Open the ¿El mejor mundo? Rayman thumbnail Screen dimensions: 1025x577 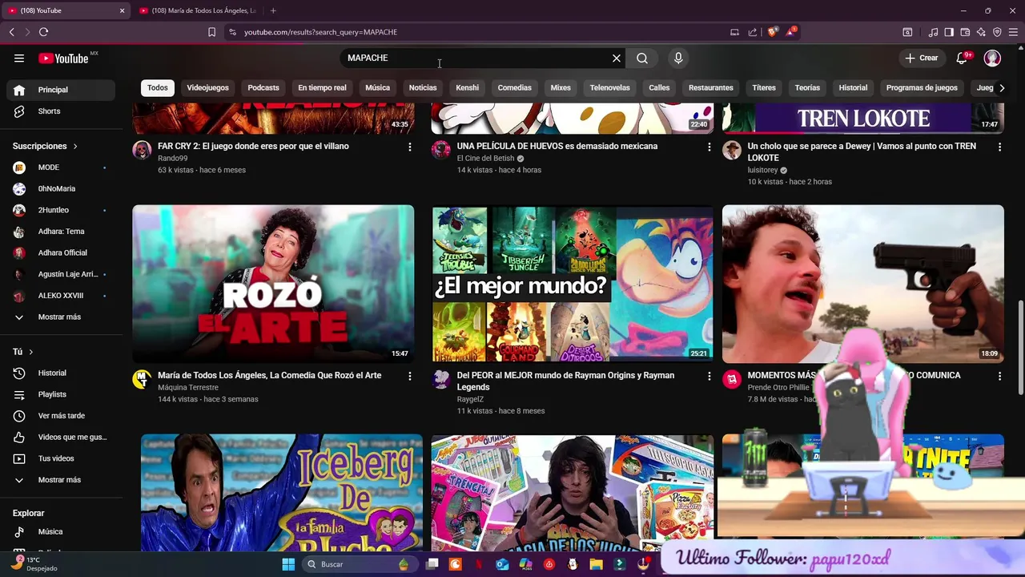[x=572, y=284]
